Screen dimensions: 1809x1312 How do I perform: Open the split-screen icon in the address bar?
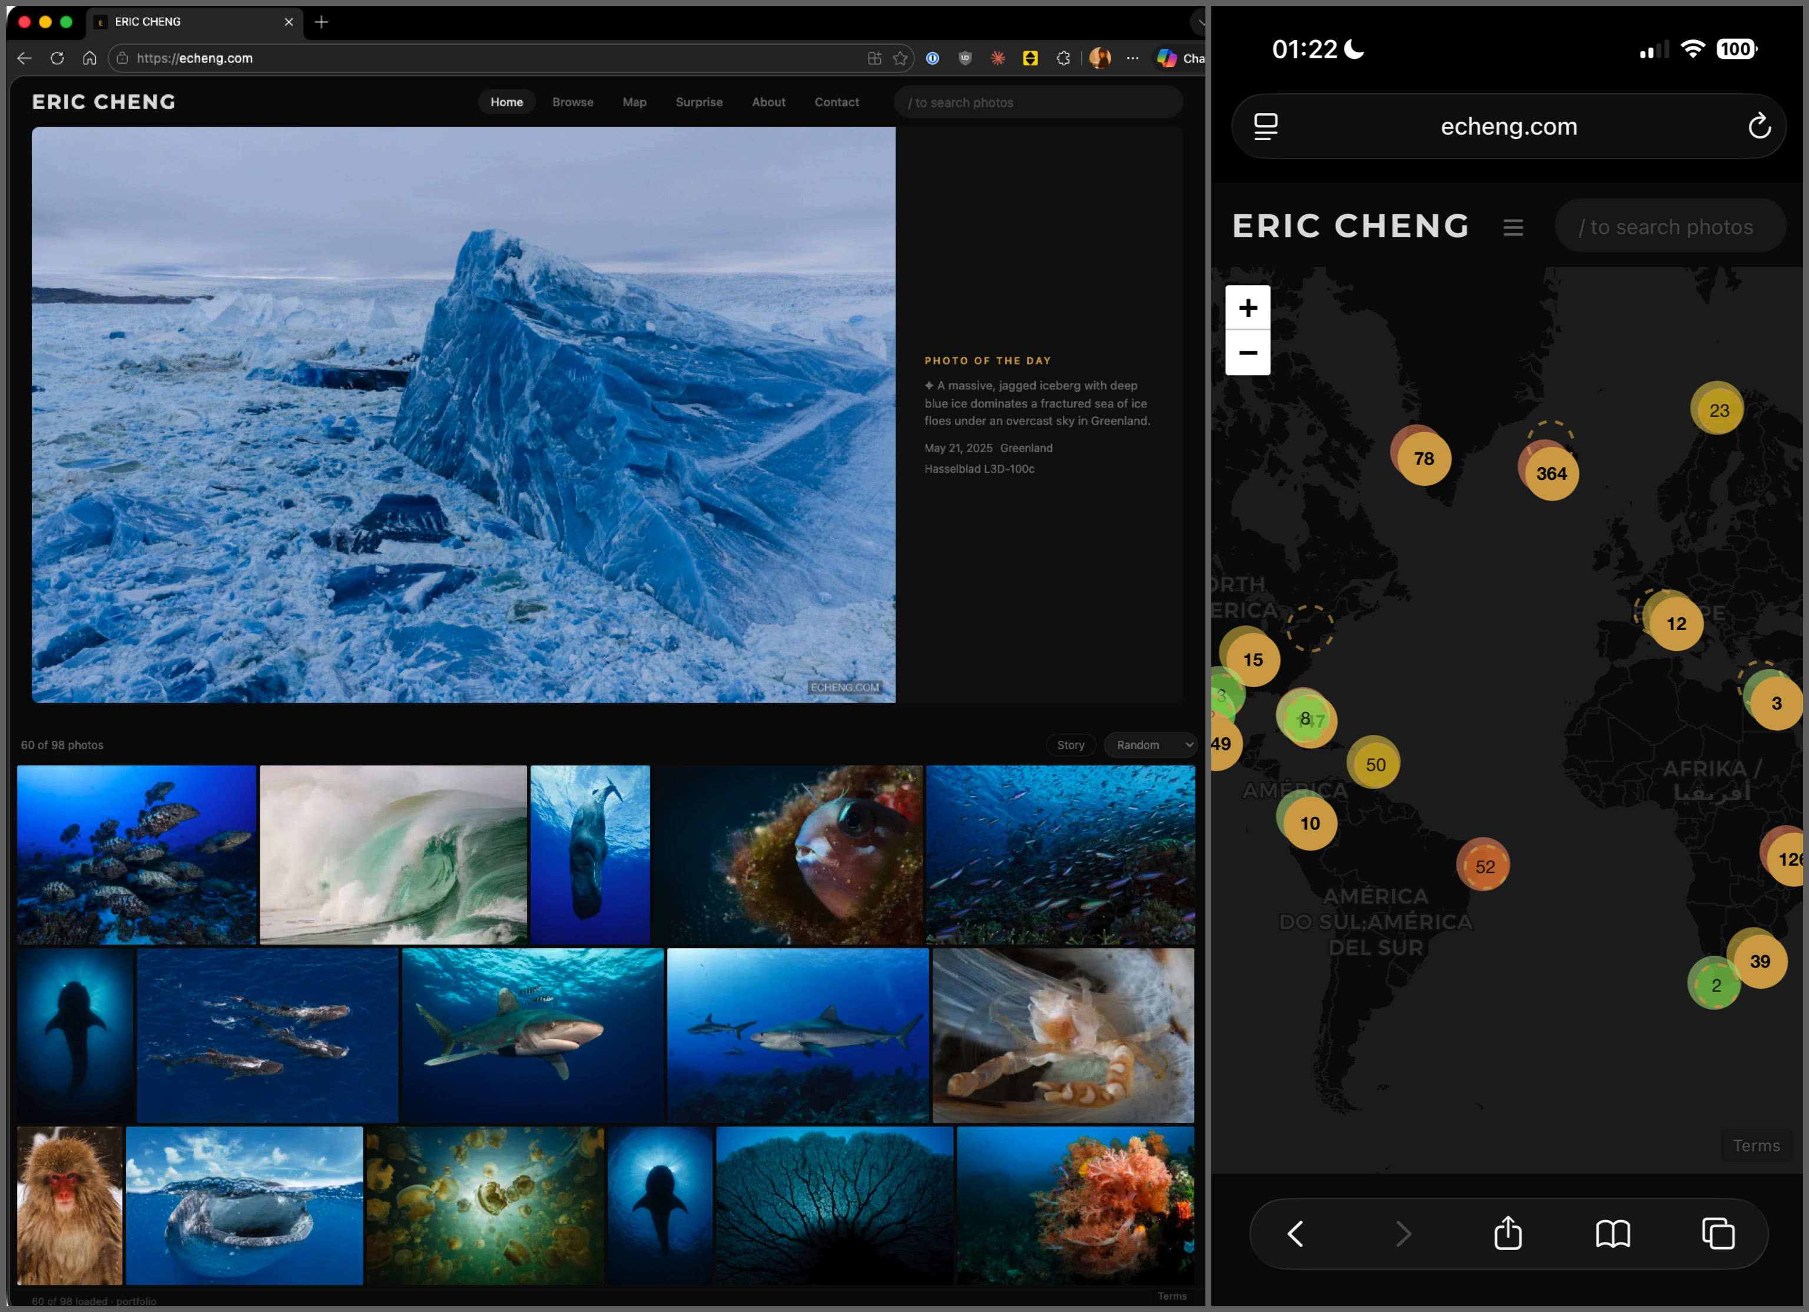(874, 58)
